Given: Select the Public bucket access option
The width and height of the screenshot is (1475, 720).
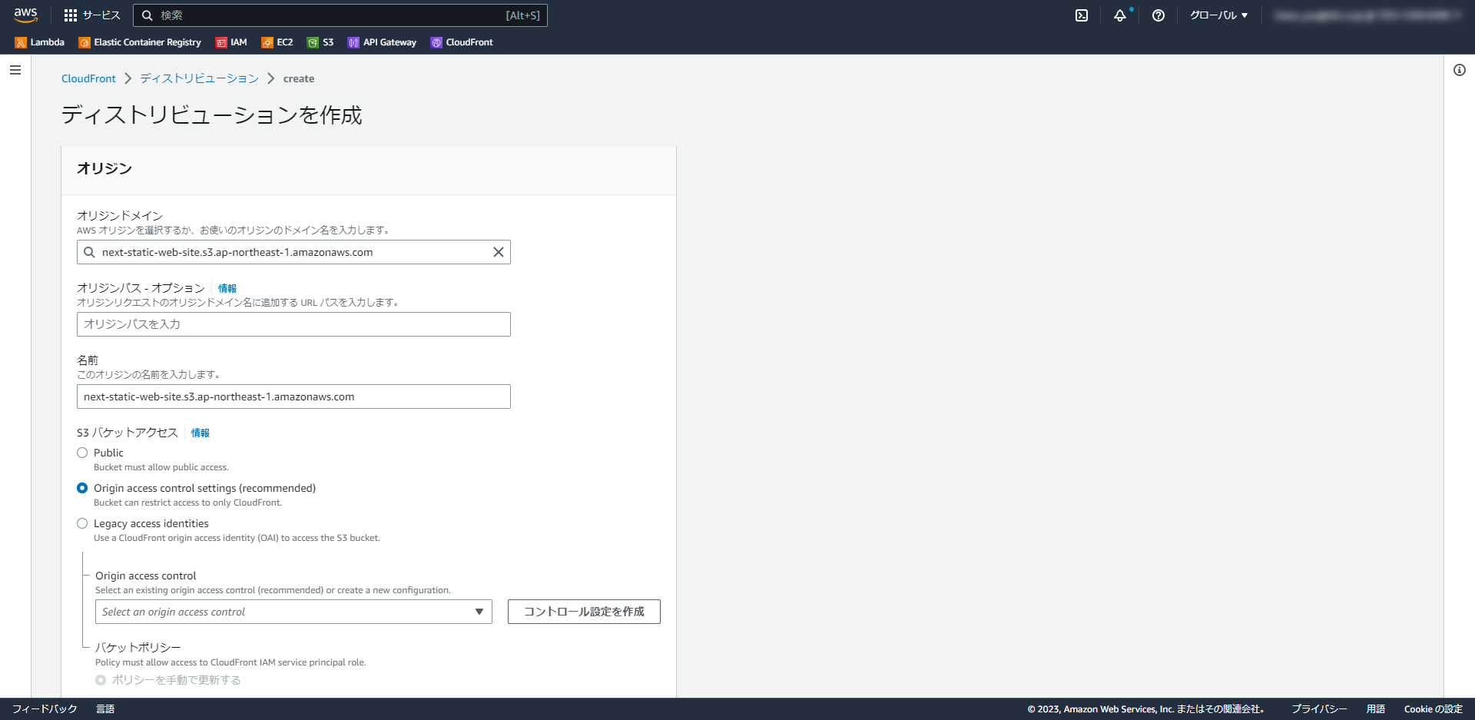Looking at the screenshot, I should (82, 453).
